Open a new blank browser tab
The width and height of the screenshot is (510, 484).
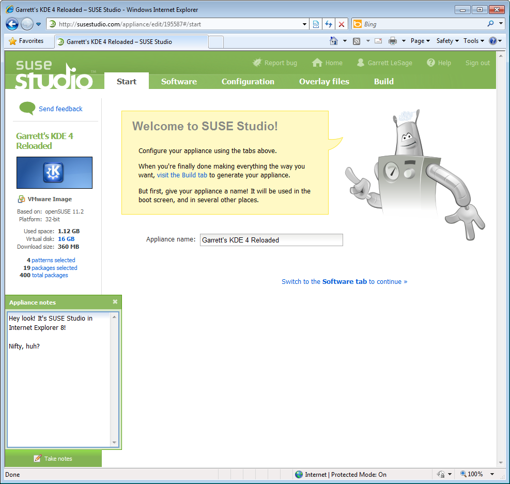click(216, 42)
